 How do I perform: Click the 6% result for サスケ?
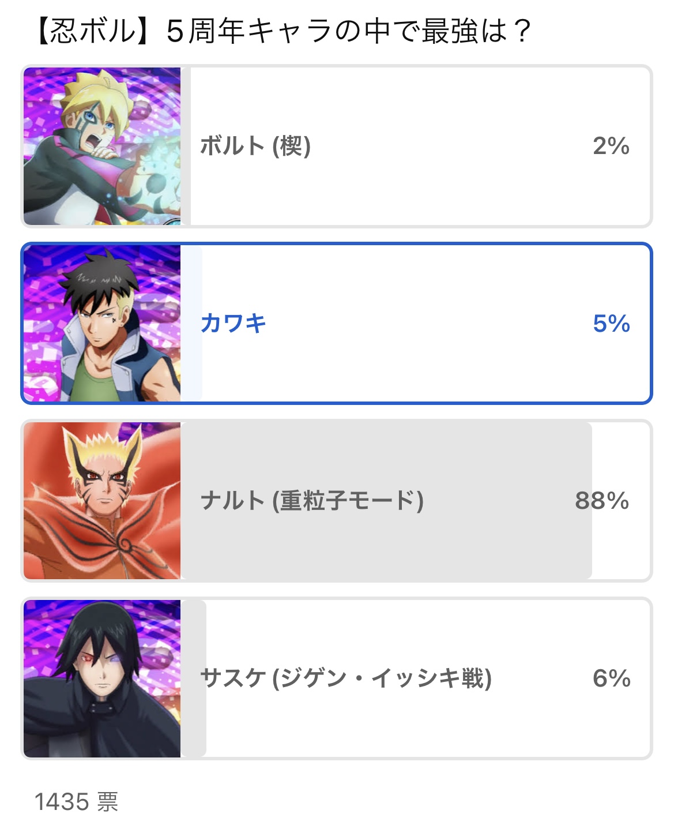click(611, 678)
